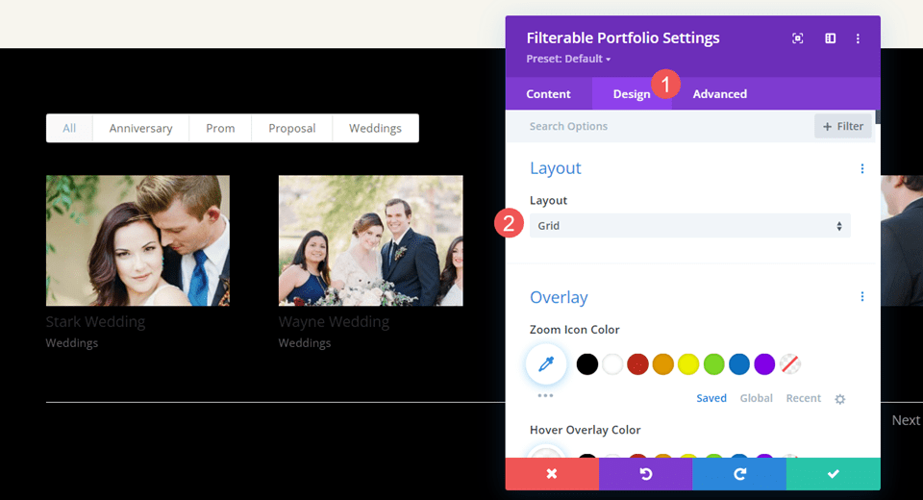
Task: Select the Anniversary portfolio filter
Action: click(140, 129)
